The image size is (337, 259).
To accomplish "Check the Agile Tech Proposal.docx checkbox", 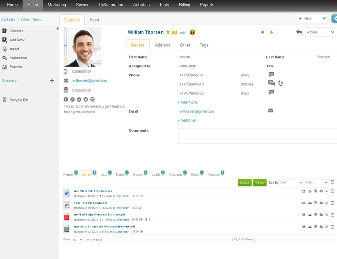I will coord(332,203).
